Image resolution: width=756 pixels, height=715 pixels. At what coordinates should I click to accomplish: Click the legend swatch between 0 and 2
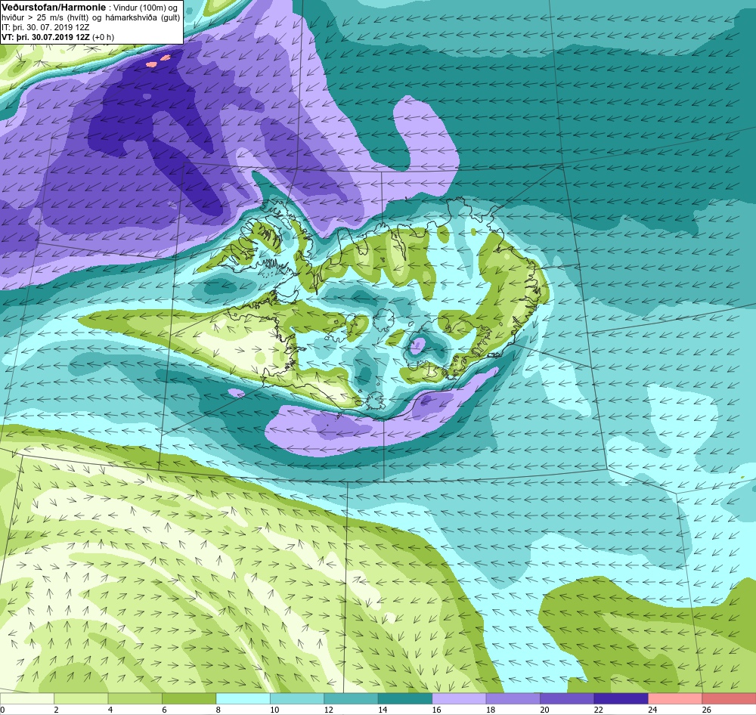[27, 698]
